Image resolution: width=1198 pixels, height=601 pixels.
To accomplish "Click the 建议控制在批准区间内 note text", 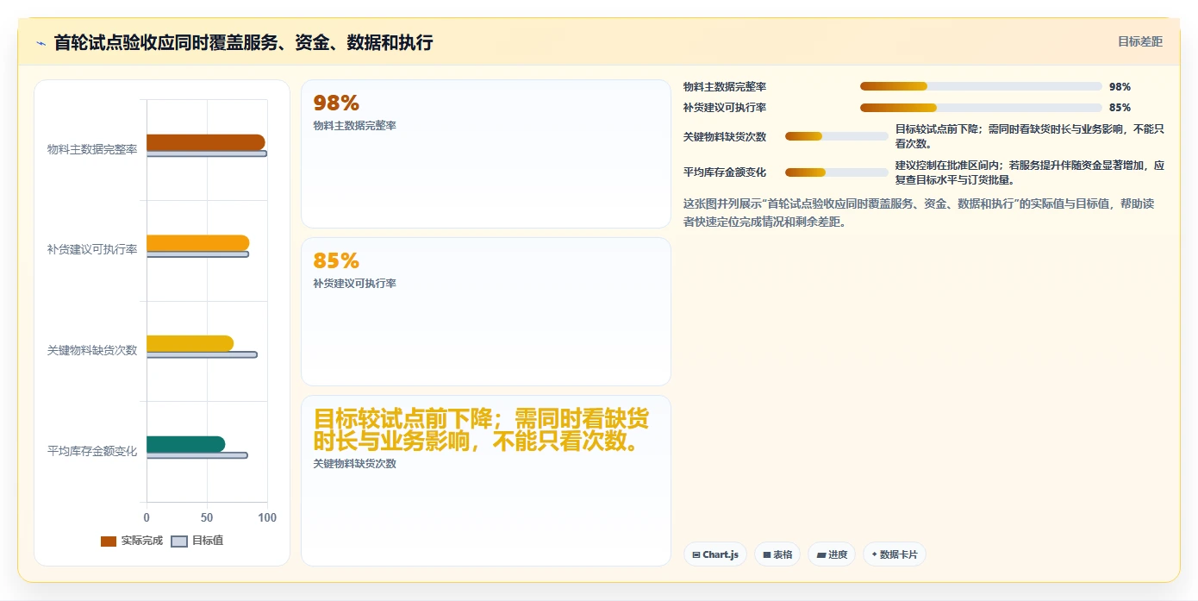I will click(x=1030, y=172).
